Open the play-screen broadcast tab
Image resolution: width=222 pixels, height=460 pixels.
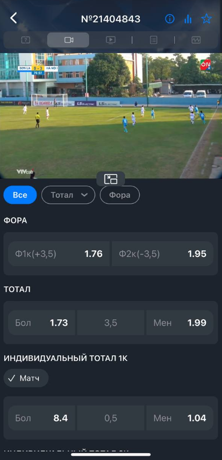pyautogui.click(x=111, y=40)
